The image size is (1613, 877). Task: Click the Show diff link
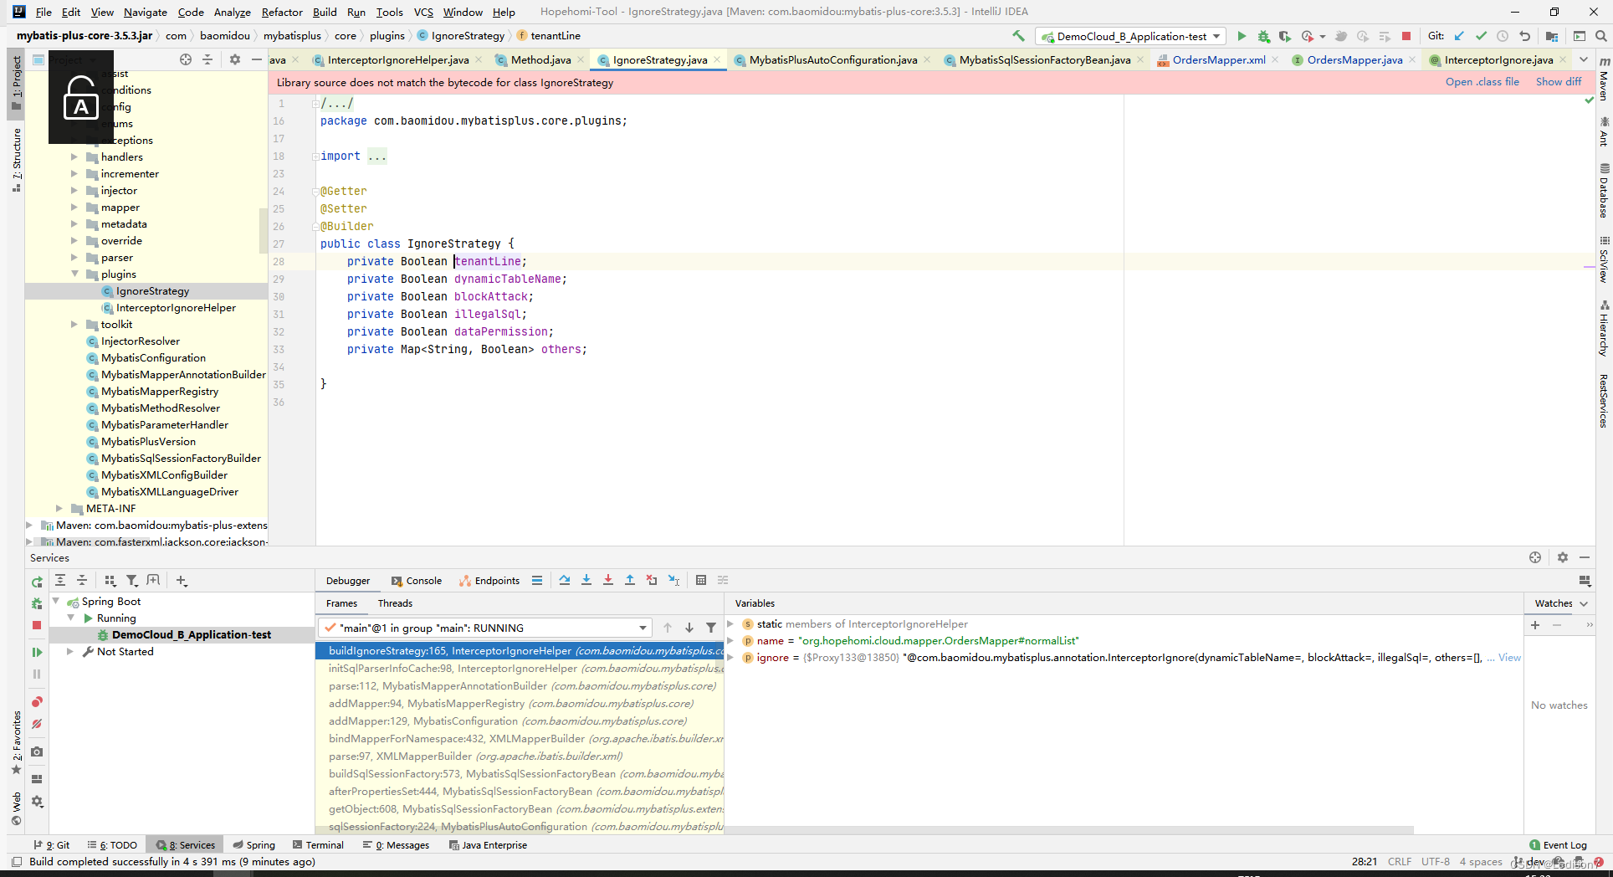[1559, 82]
